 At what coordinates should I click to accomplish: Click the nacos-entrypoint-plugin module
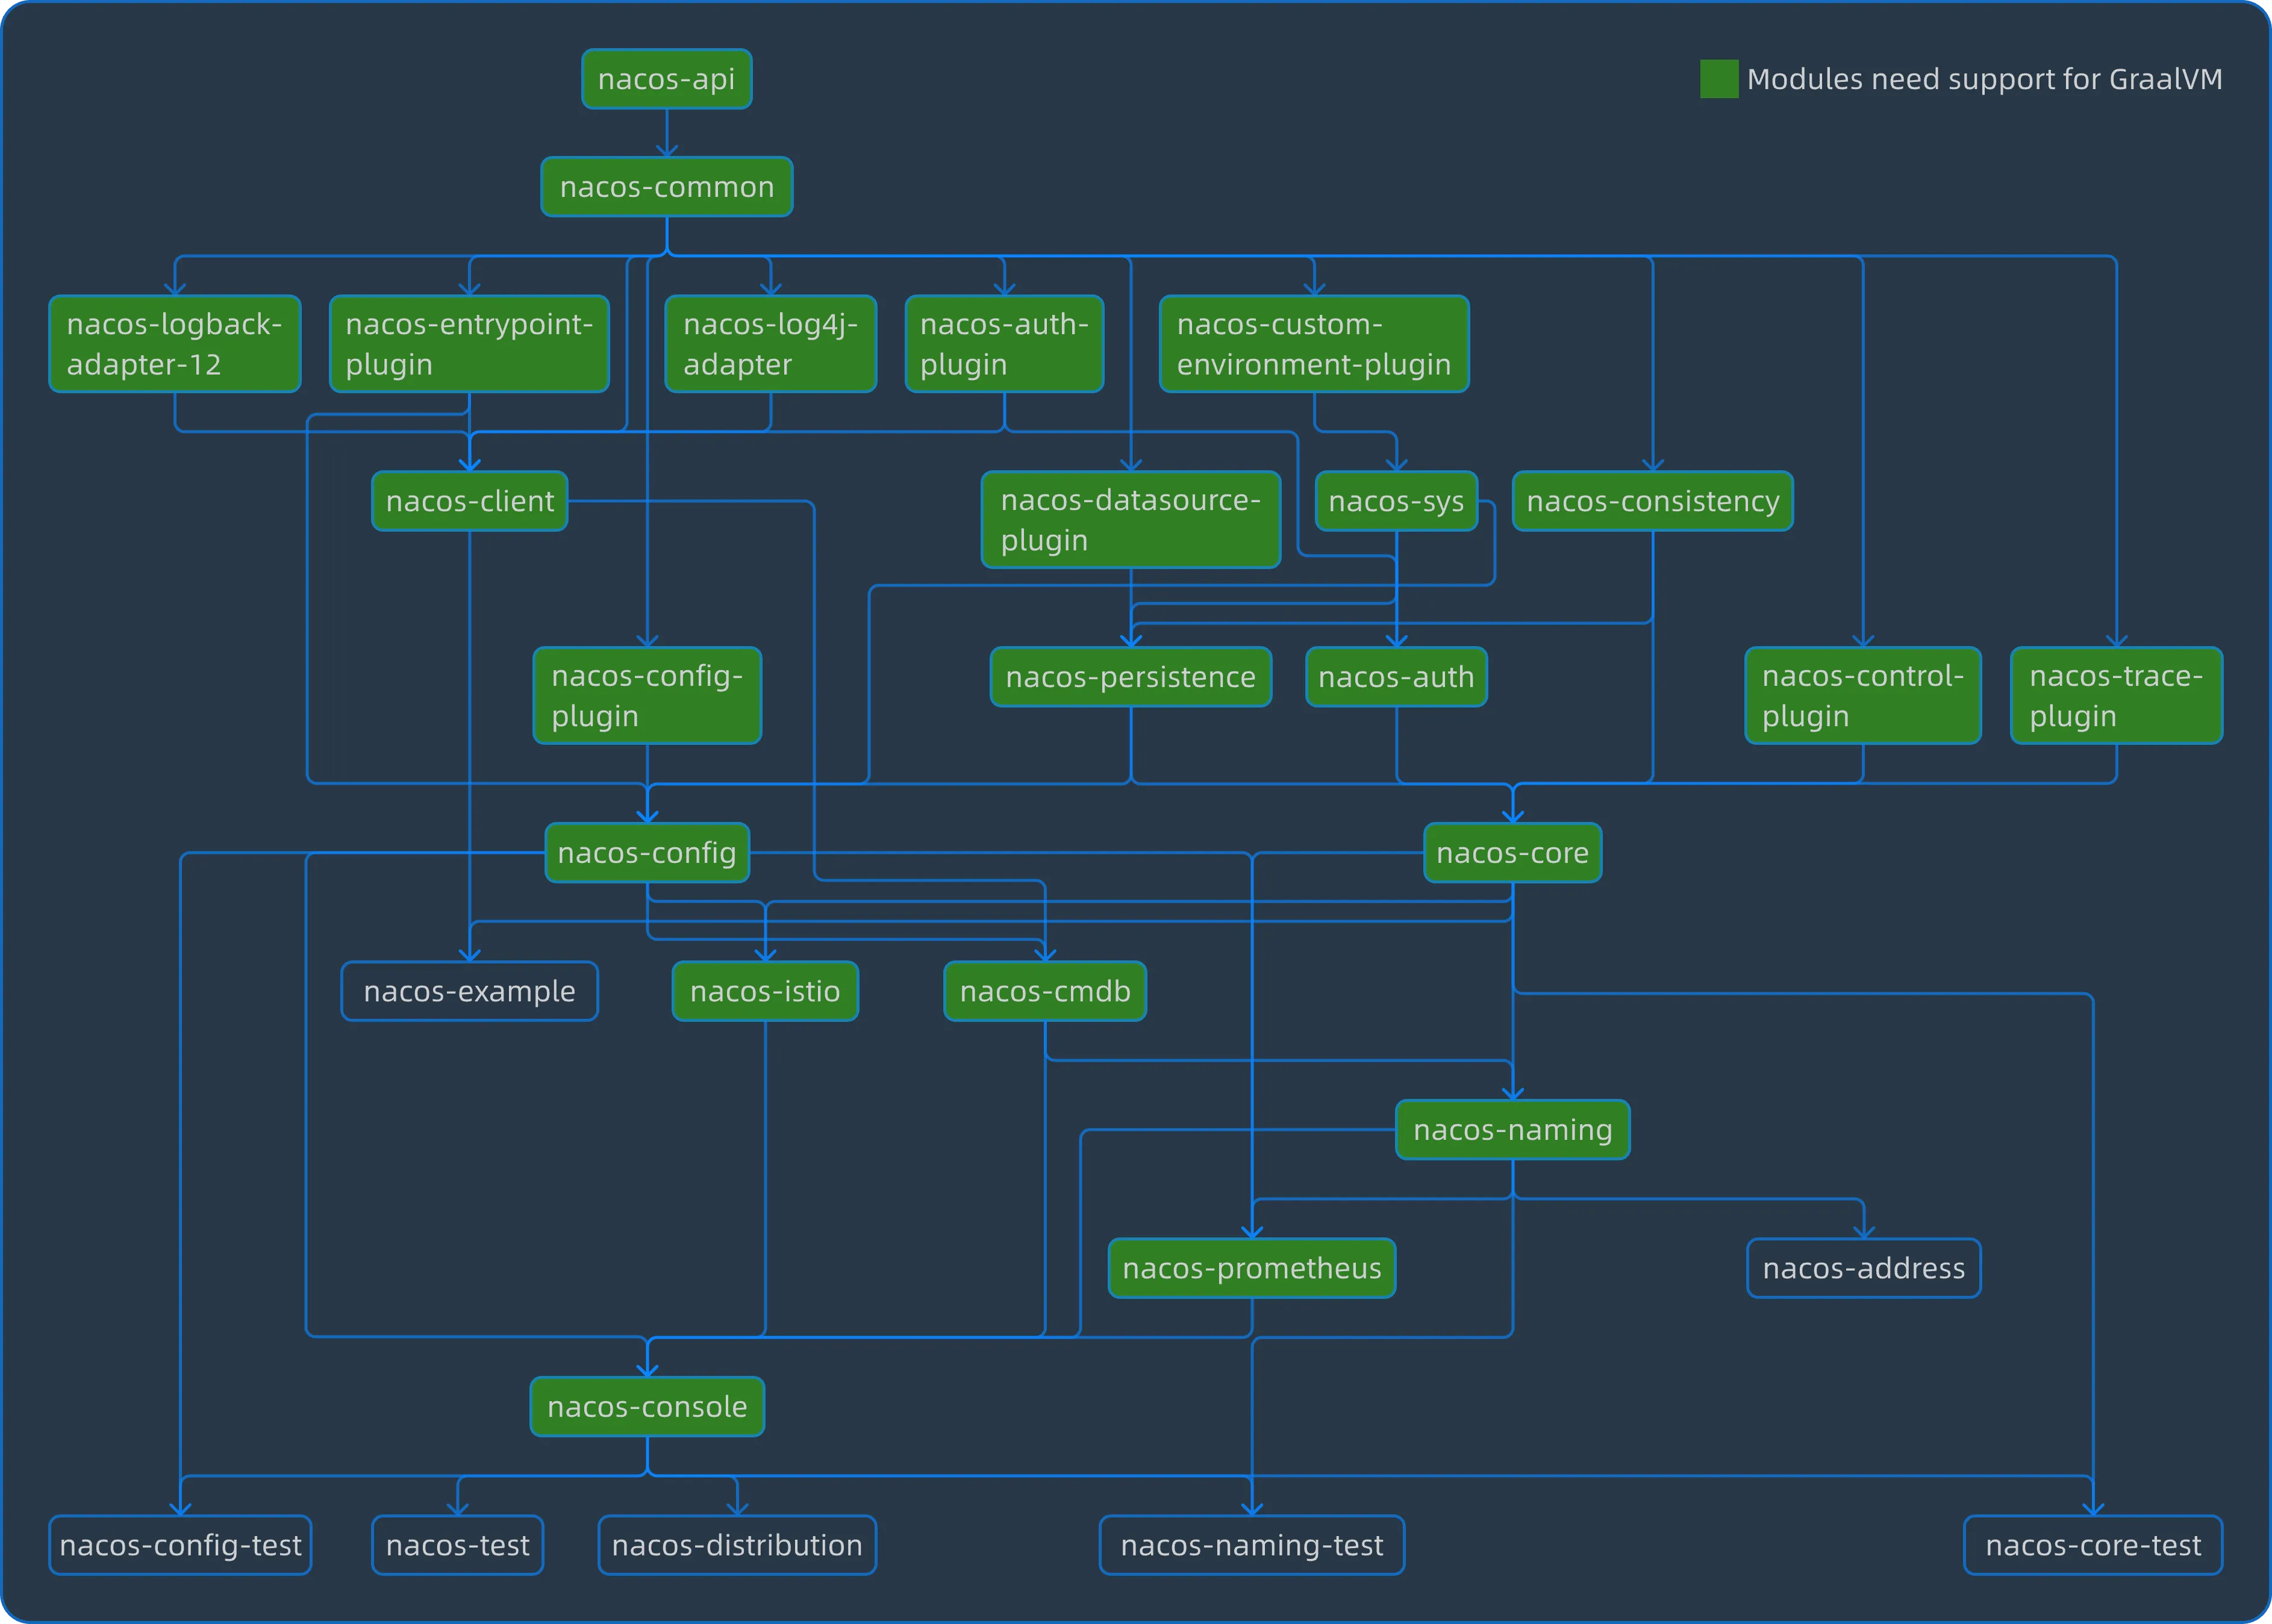coord(469,344)
